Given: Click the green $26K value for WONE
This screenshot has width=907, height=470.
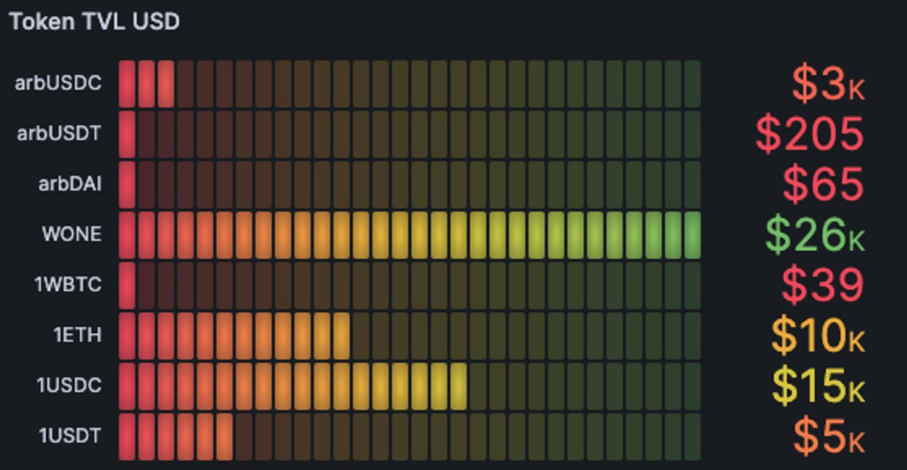Looking at the screenshot, I should tap(816, 234).
